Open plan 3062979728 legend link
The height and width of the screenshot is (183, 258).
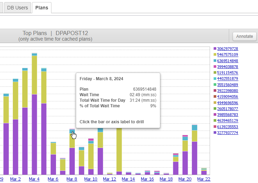click(227, 49)
